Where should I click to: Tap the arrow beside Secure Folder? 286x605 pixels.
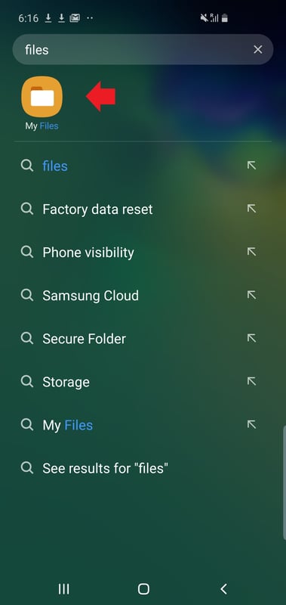coord(251,339)
